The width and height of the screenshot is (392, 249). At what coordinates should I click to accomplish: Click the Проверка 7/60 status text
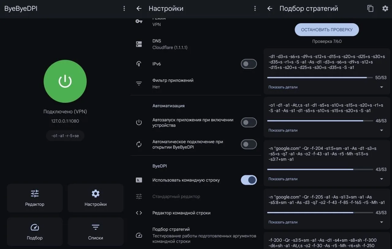pos(327,41)
